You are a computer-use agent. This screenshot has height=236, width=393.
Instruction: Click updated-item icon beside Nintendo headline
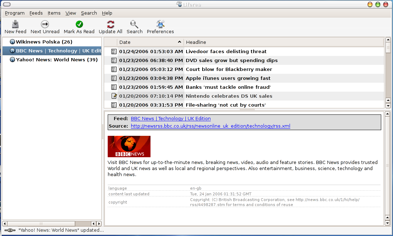(114, 96)
